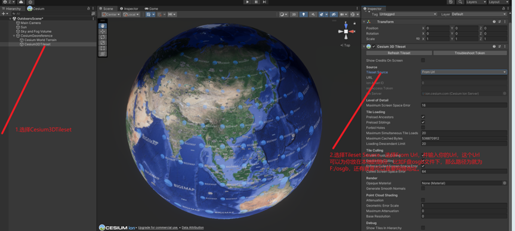
Task: Disable Preload Ancestors checkbox
Action: (423, 117)
